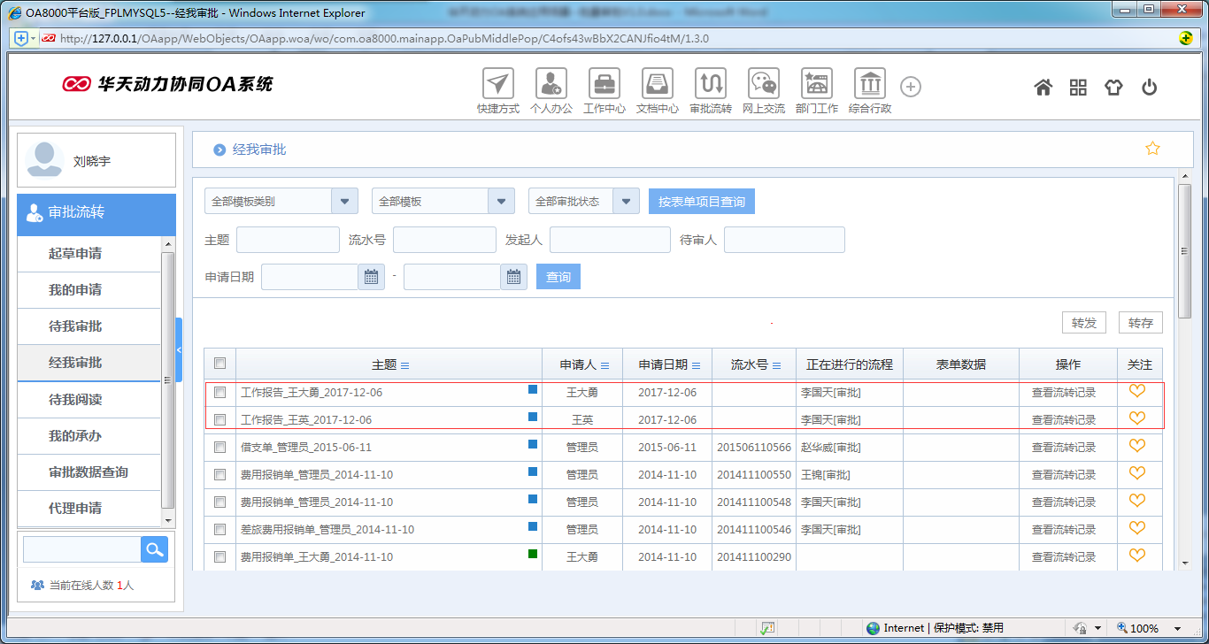The image size is (1209, 644).
Task: Select checkbox for 借支单_管理员_2015-06-11 row
Action: click(220, 448)
